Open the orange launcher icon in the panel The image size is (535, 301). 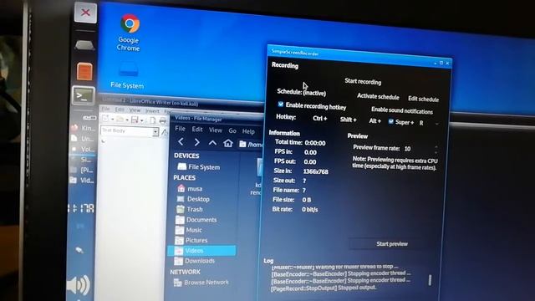click(x=84, y=71)
